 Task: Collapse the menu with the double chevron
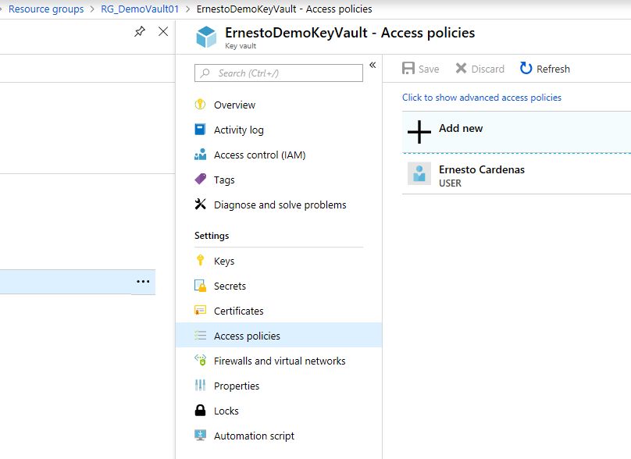point(373,65)
